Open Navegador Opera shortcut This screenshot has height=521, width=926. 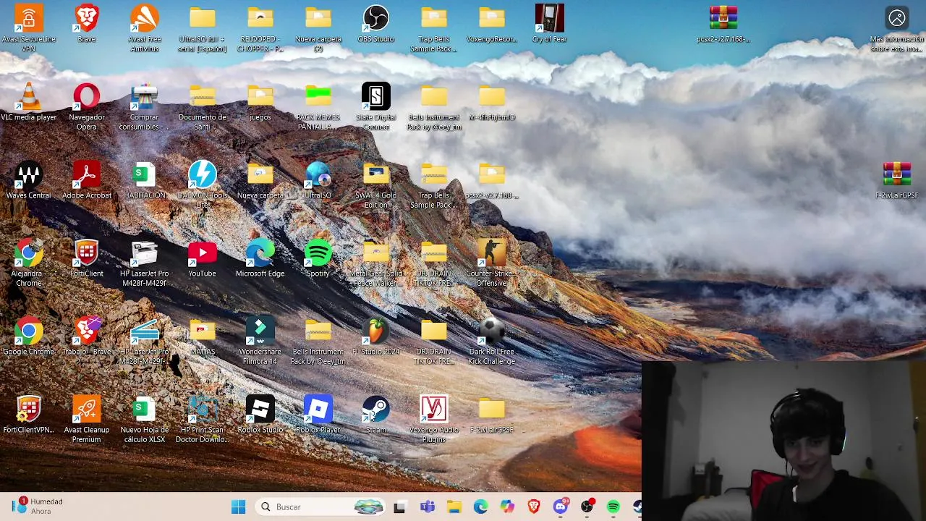tap(87, 106)
